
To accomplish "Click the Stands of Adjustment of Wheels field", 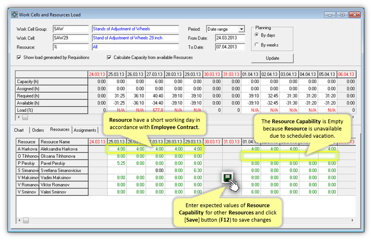I will coord(135,29).
